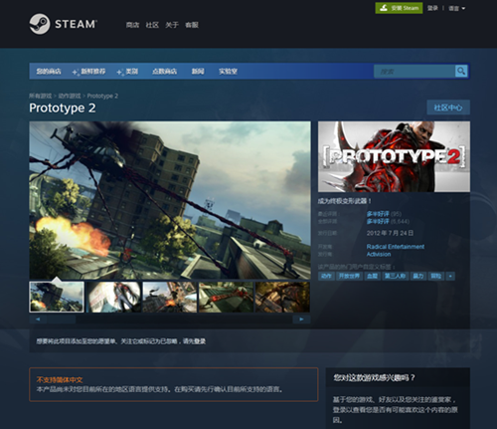Click the green Install Steam button
497x429 pixels.
399,8
